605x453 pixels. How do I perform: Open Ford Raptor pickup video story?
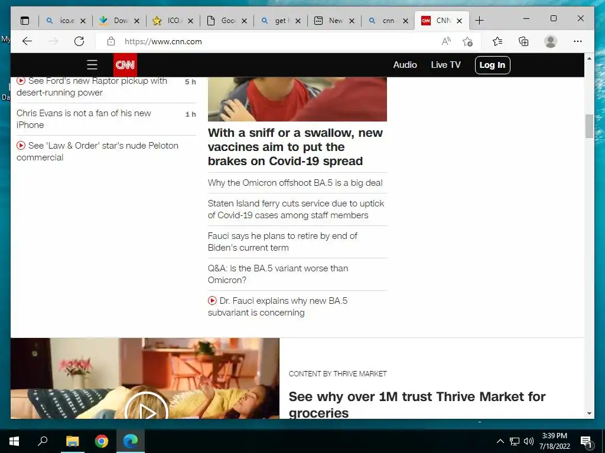tap(92, 87)
